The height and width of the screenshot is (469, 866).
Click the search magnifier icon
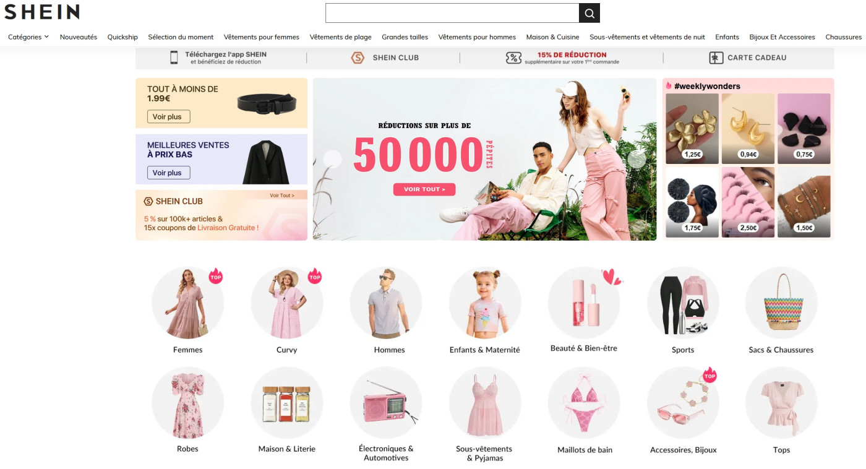pyautogui.click(x=588, y=12)
